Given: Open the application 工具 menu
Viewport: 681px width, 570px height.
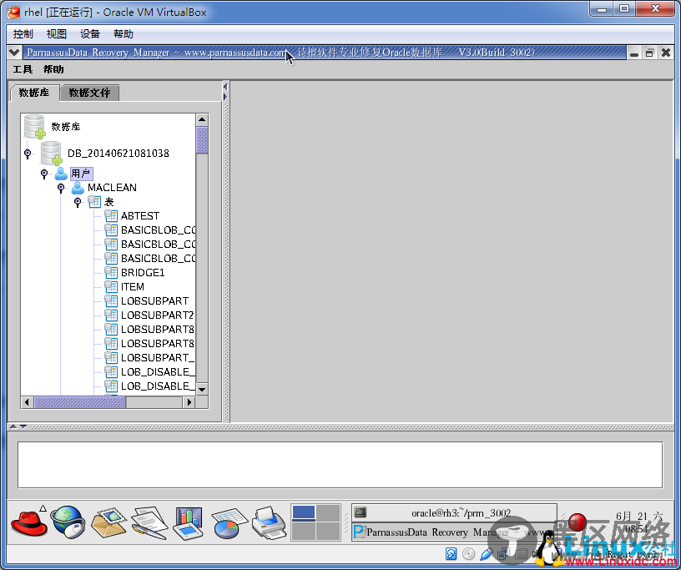Looking at the screenshot, I should click(23, 69).
